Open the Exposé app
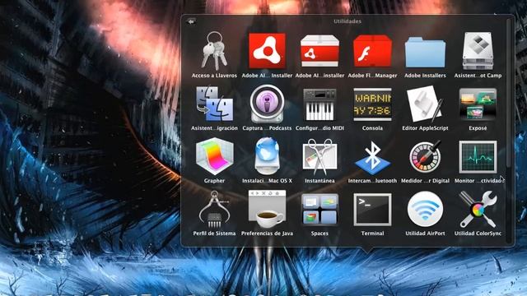 pos(478,104)
